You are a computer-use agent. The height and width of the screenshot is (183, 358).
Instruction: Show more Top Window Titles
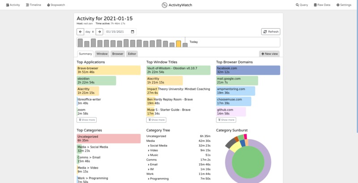click(x=156, y=120)
